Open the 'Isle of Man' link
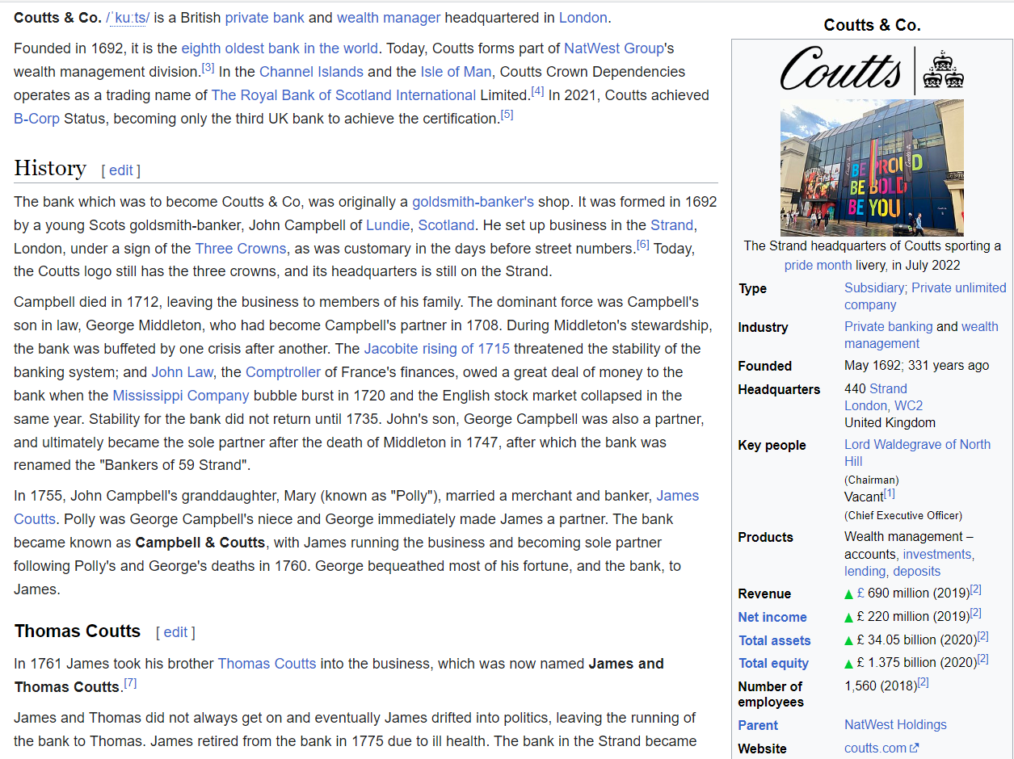This screenshot has height=759, width=1014. pyautogui.click(x=456, y=72)
